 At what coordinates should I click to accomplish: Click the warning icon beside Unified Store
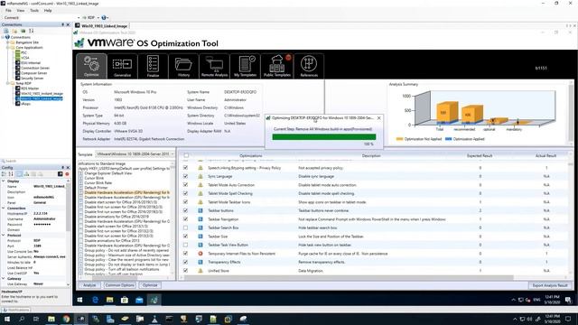point(200,271)
